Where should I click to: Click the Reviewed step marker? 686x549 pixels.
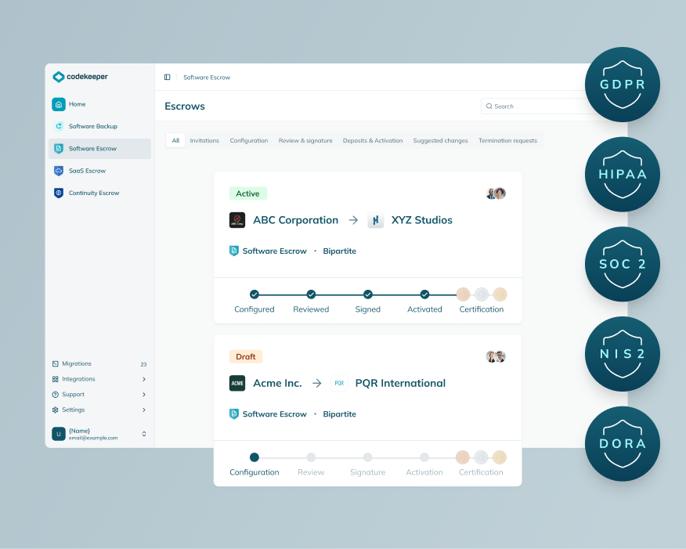point(311,294)
